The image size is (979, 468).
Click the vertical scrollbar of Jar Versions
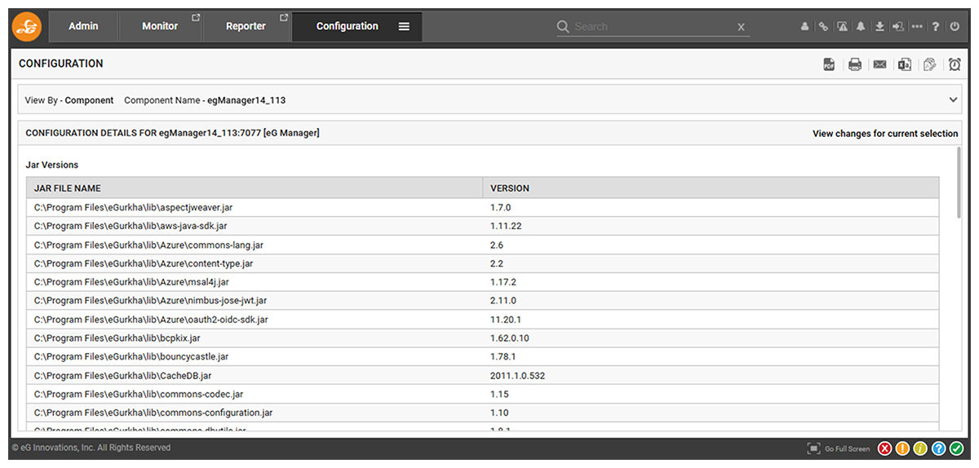[x=959, y=183]
